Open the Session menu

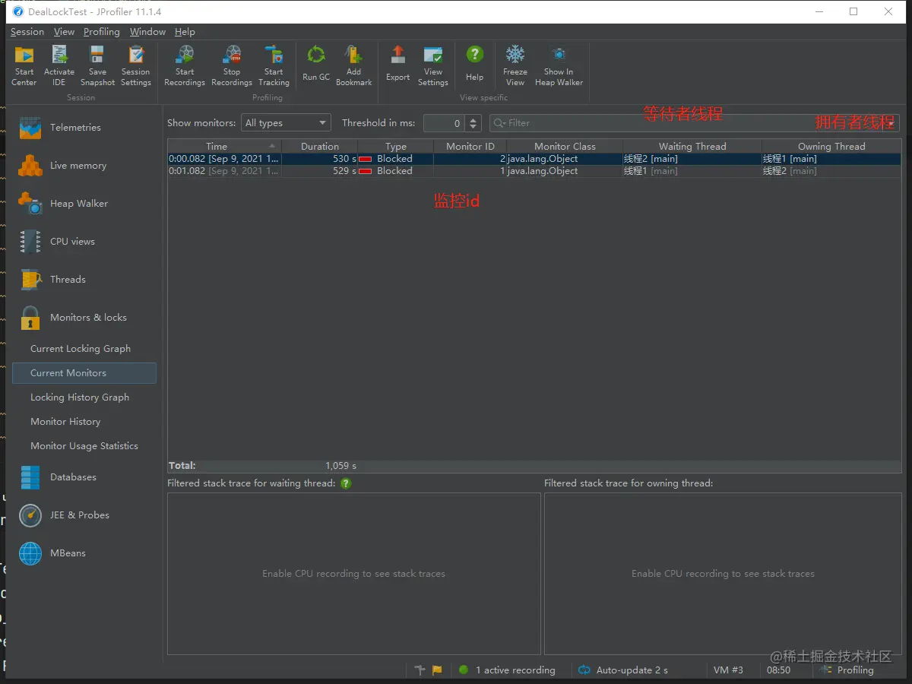(x=27, y=32)
